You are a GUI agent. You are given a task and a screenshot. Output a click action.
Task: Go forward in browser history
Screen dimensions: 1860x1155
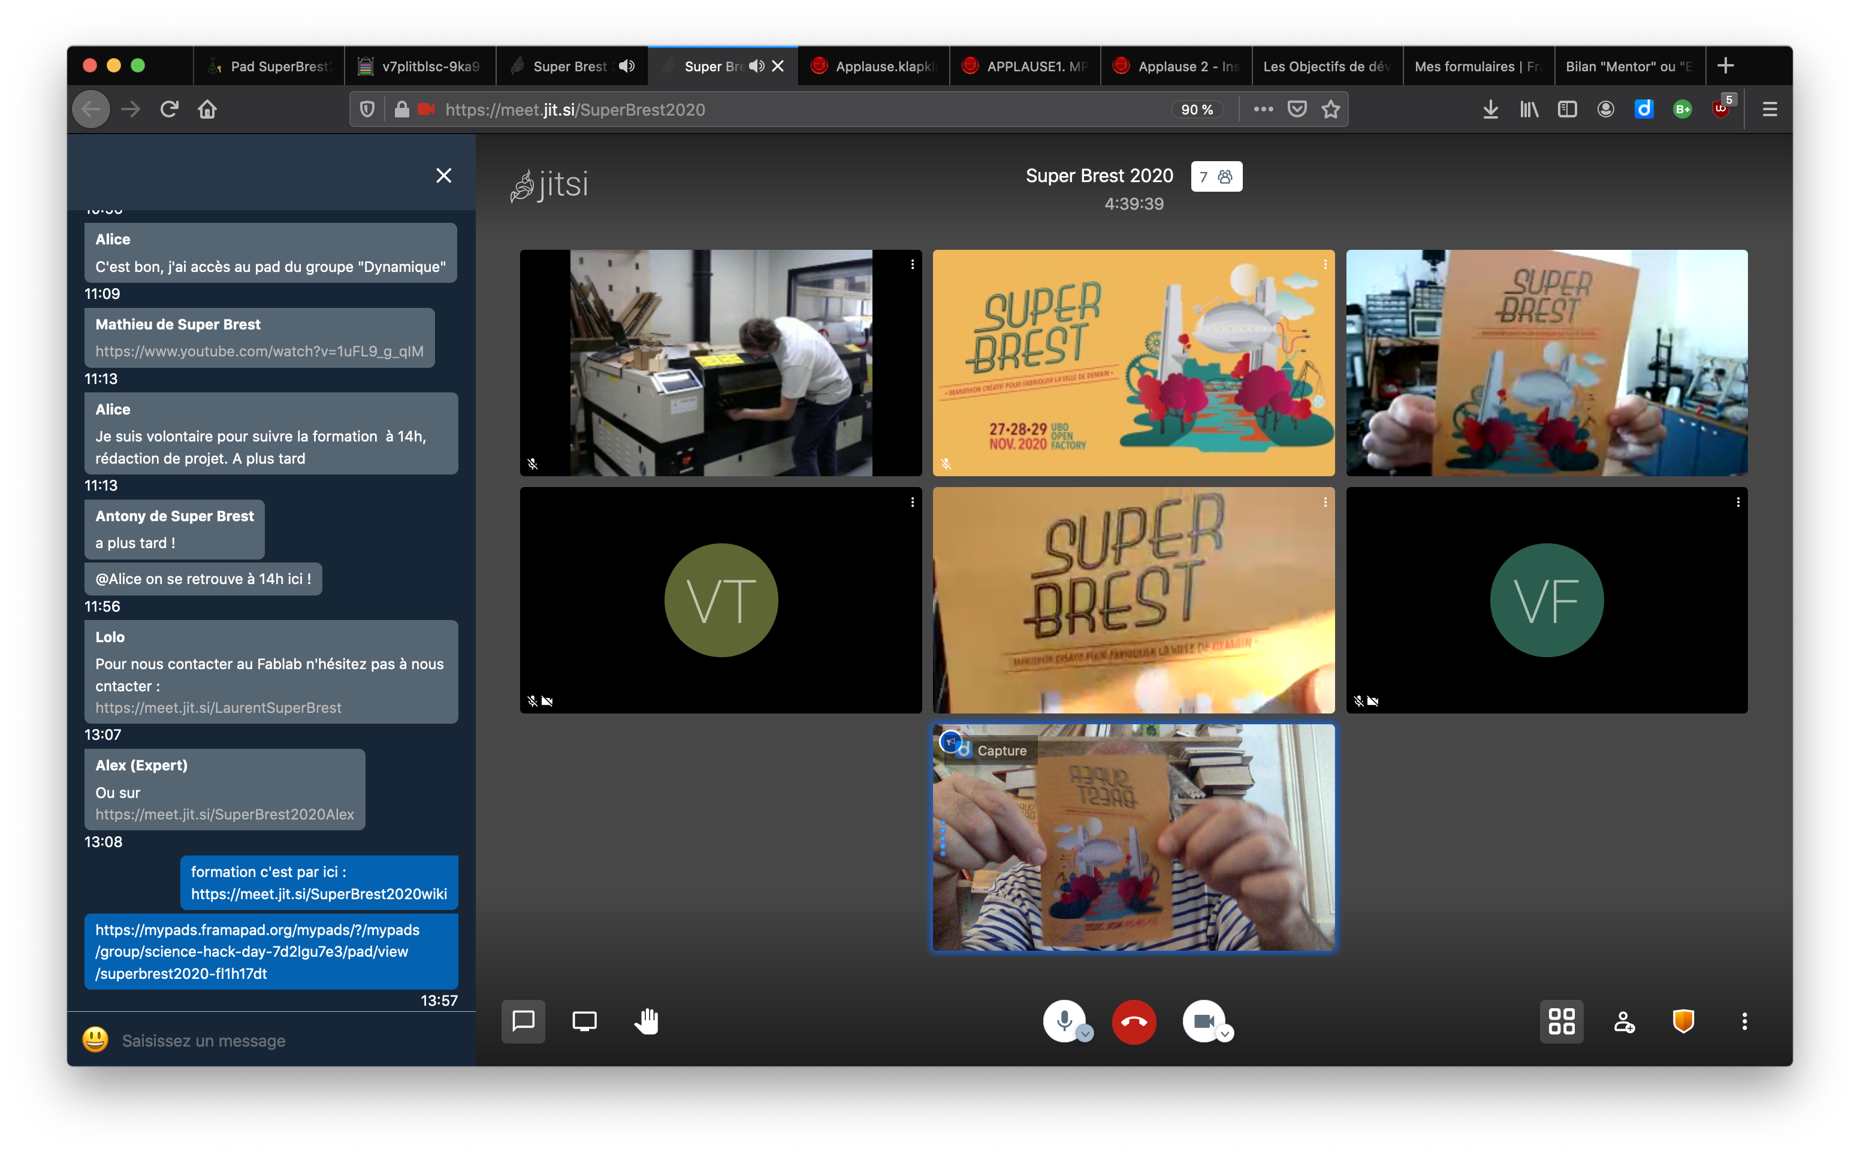pos(131,109)
